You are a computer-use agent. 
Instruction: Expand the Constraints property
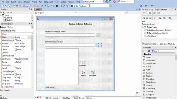(1, 59)
